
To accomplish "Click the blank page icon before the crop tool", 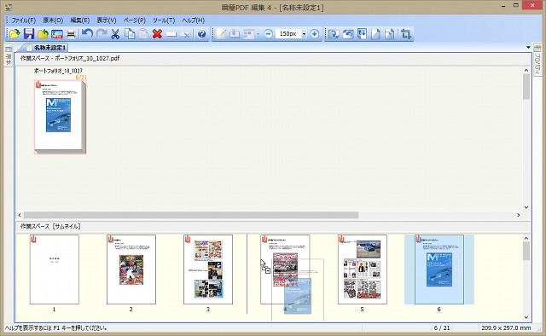I will [x=375, y=34].
